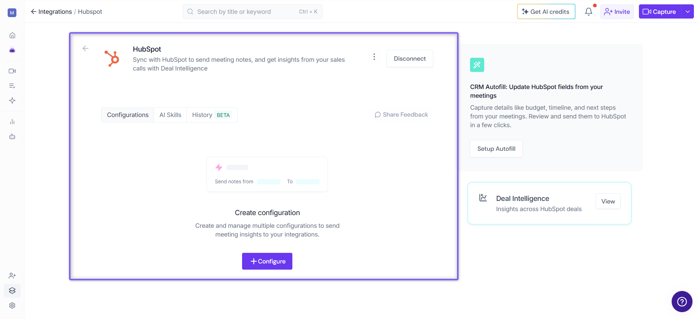Go back to Integrations breadcrumb
This screenshot has height=319, width=699.
pyautogui.click(x=51, y=12)
